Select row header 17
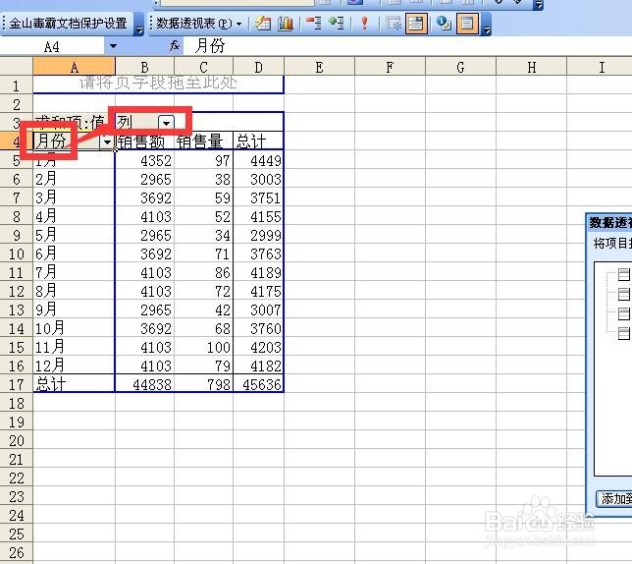This screenshot has width=632, height=564. click(17, 384)
